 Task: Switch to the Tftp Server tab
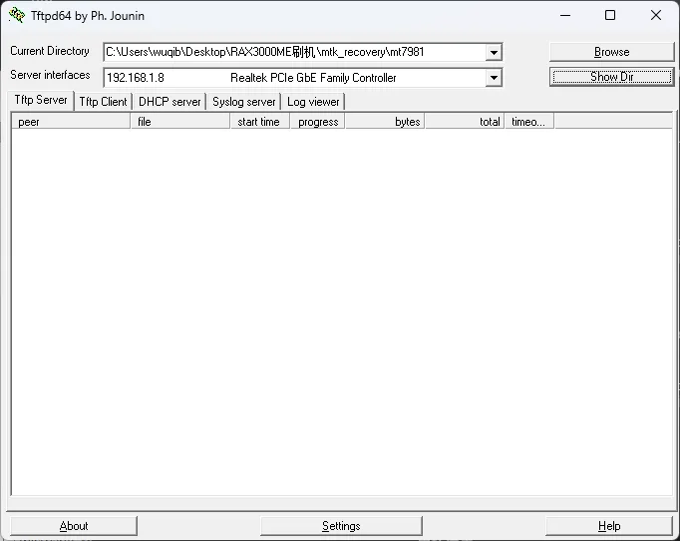coord(41,100)
